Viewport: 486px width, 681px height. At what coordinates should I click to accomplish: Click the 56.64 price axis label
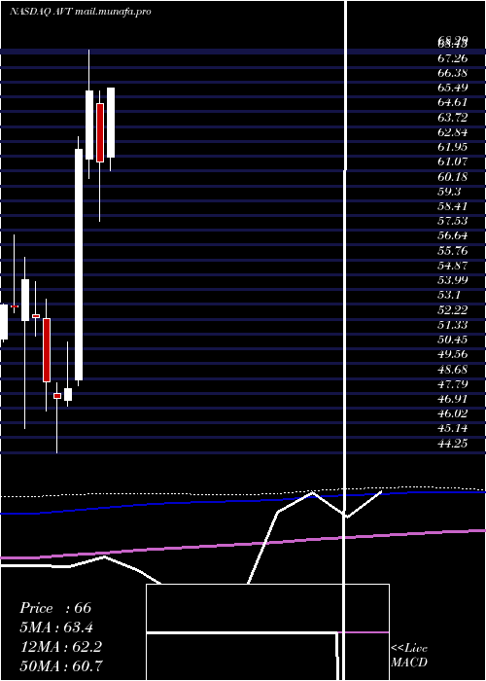(453, 235)
